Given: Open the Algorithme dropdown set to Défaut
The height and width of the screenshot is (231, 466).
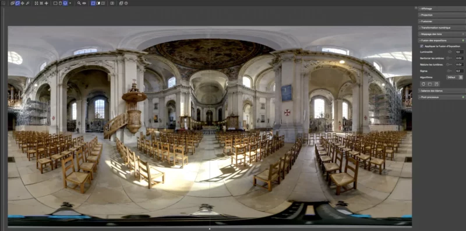Looking at the screenshot, I should tap(454, 77).
